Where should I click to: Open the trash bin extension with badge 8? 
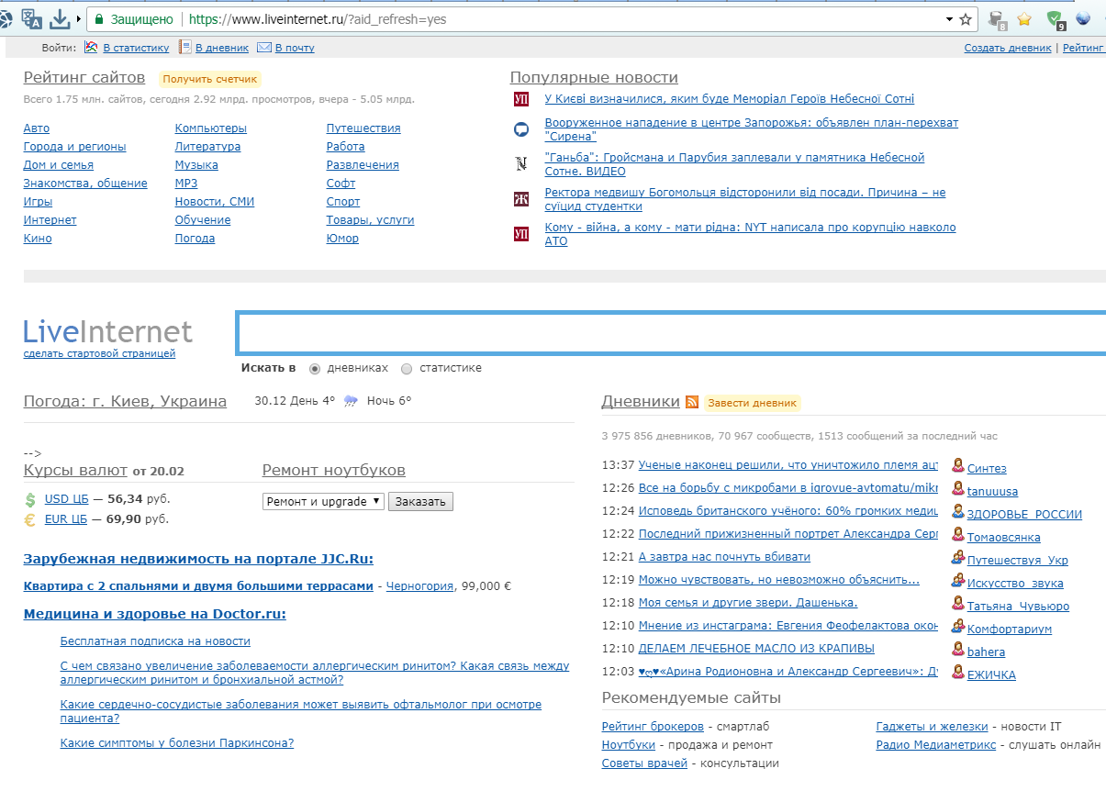tap(997, 19)
